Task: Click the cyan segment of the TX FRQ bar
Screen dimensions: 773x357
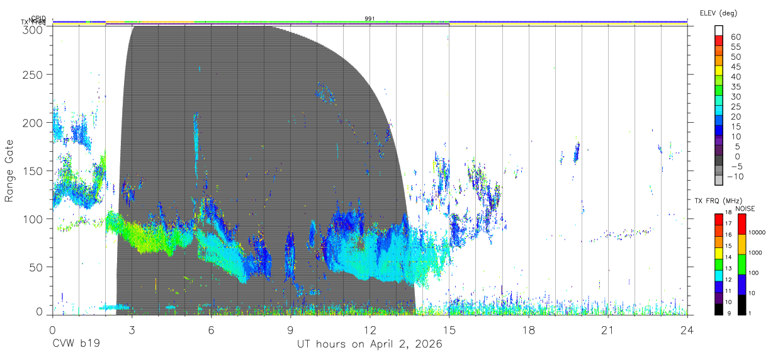Action: coord(718,275)
